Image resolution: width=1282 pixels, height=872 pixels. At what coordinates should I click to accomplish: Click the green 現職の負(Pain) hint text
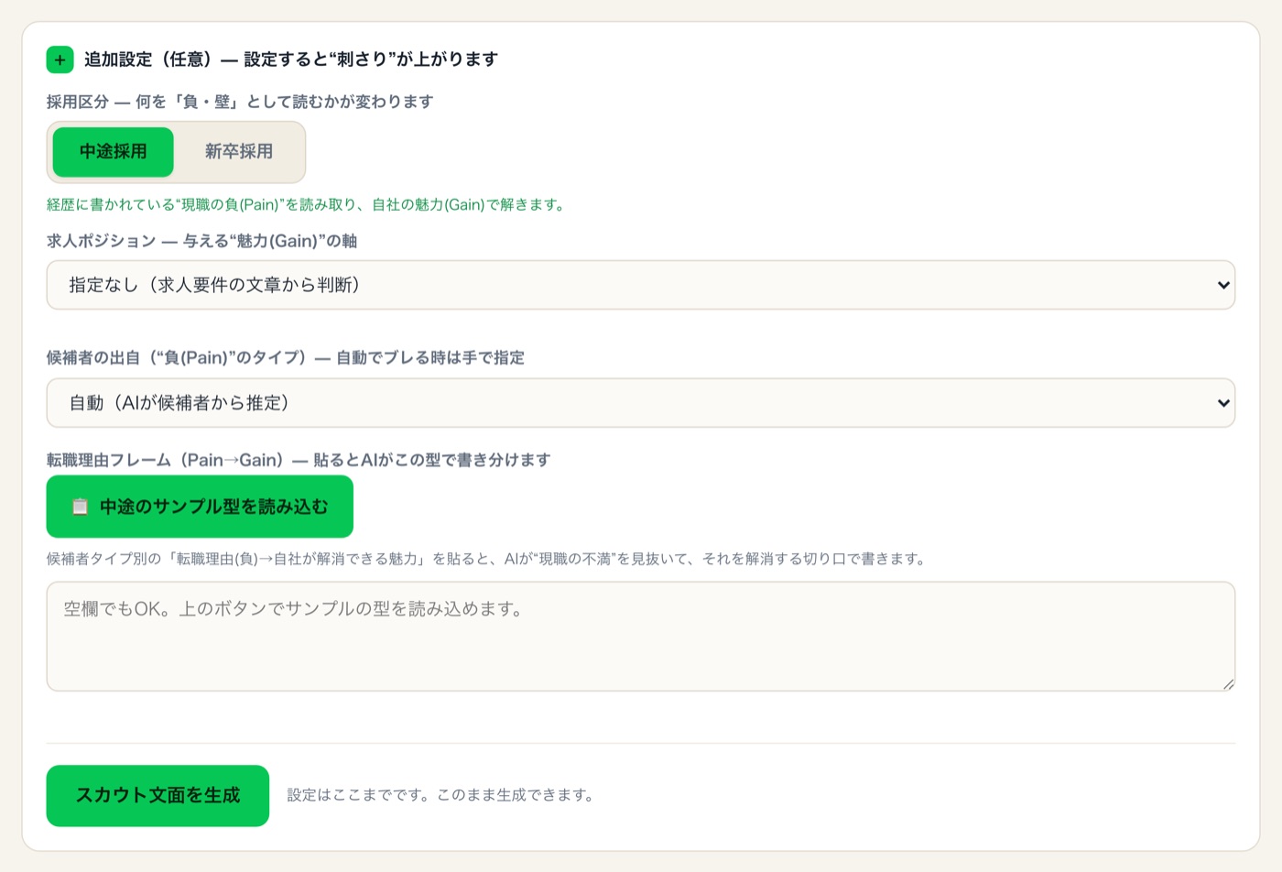(x=307, y=205)
